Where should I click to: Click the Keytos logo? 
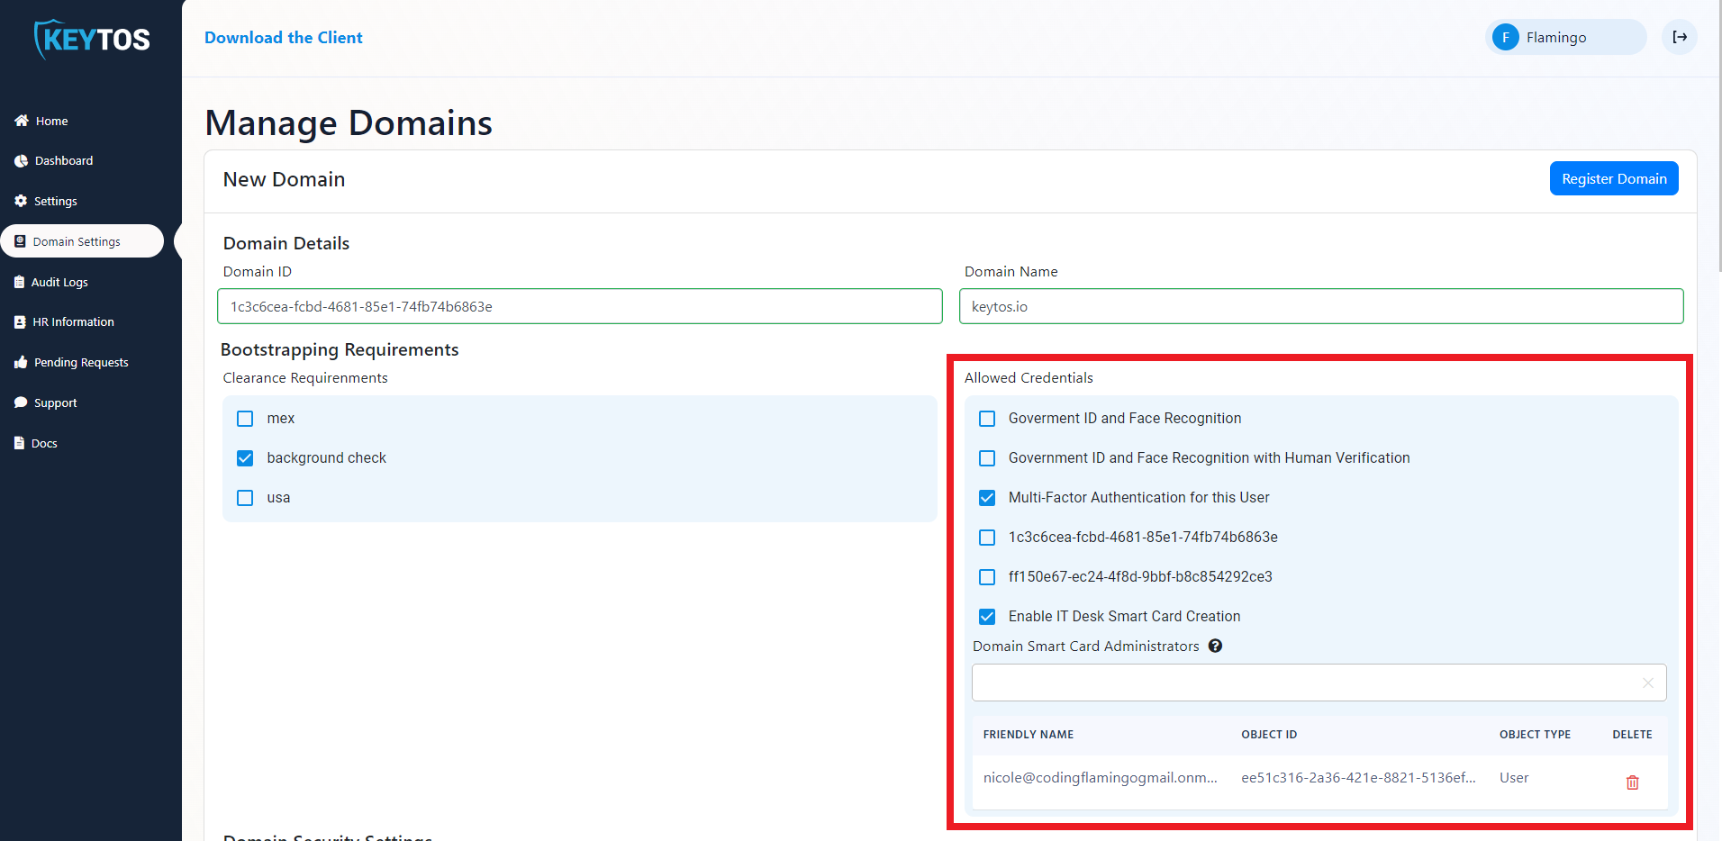click(x=91, y=39)
